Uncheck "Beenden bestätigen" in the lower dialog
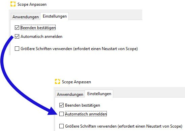This screenshot has height=131, width=185. click(61, 105)
